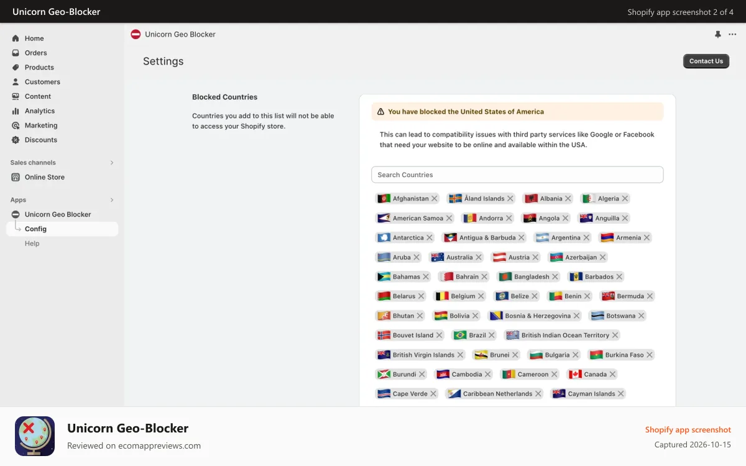Remove Angola from blocked list
This screenshot has width=746, height=466.
[x=566, y=218]
